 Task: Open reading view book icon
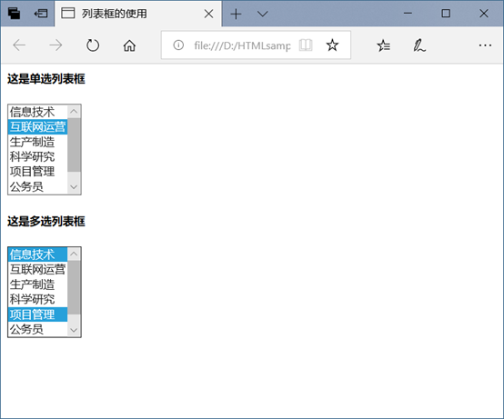tap(306, 45)
